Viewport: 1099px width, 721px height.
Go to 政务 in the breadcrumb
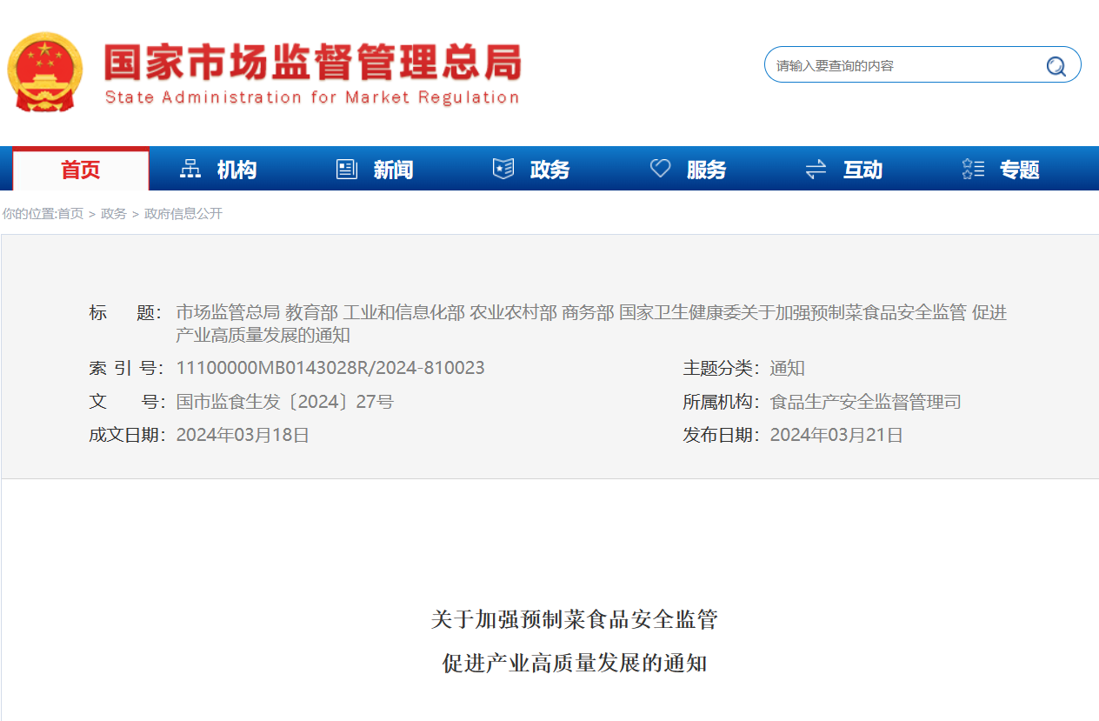[114, 213]
